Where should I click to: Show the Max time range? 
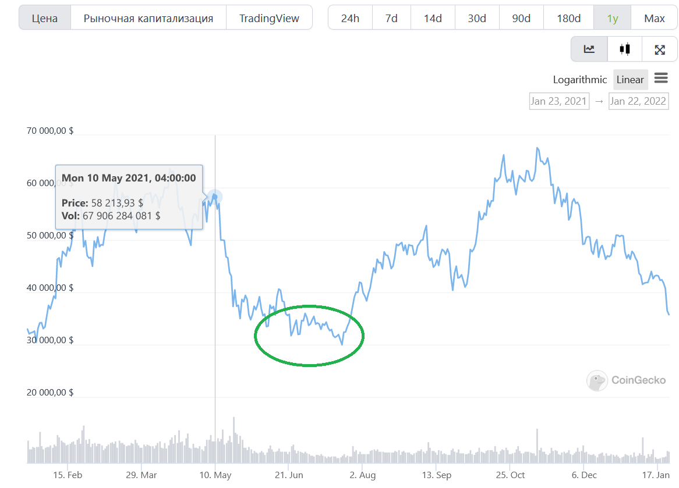click(x=655, y=17)
